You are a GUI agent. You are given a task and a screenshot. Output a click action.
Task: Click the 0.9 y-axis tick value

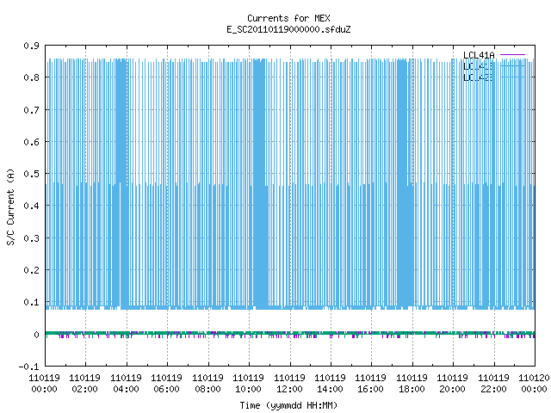[x=31, y=46]
